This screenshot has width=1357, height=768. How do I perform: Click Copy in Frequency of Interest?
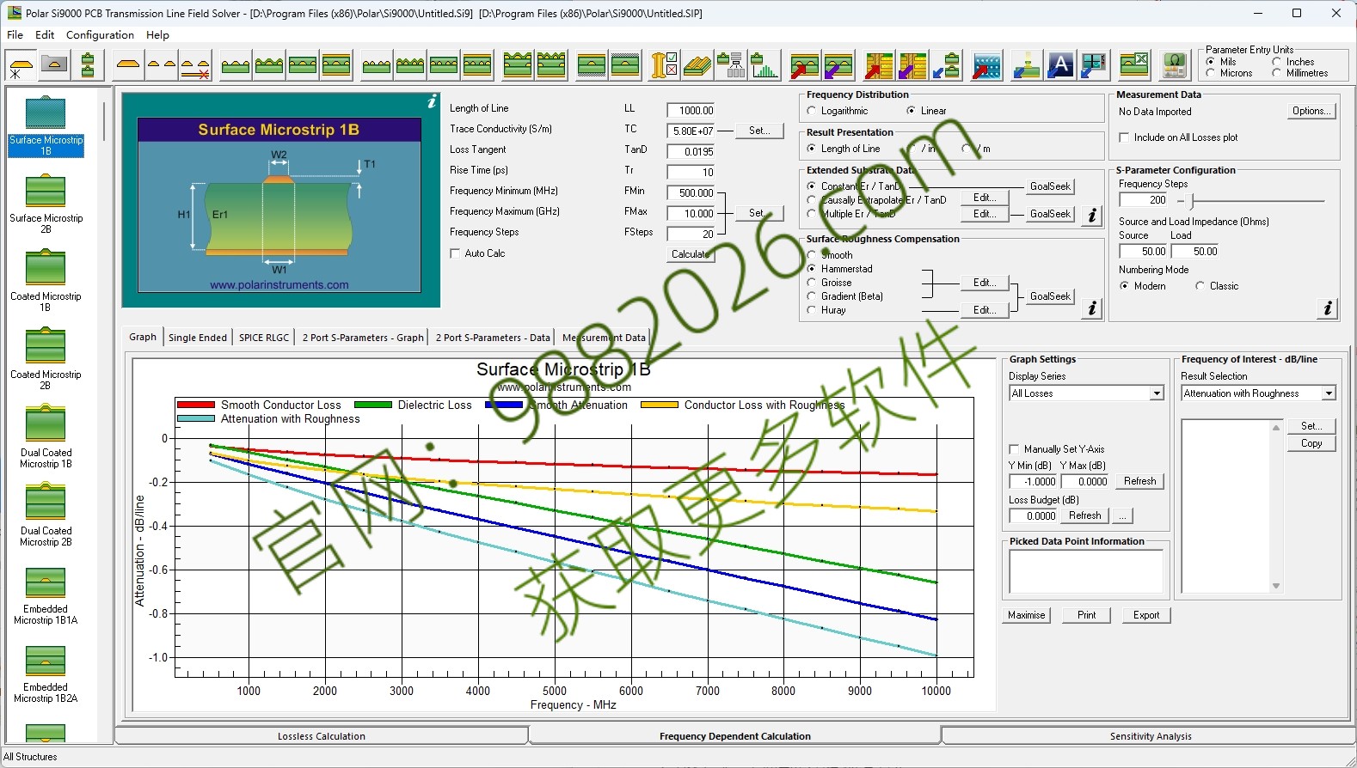click(1311, 443)
